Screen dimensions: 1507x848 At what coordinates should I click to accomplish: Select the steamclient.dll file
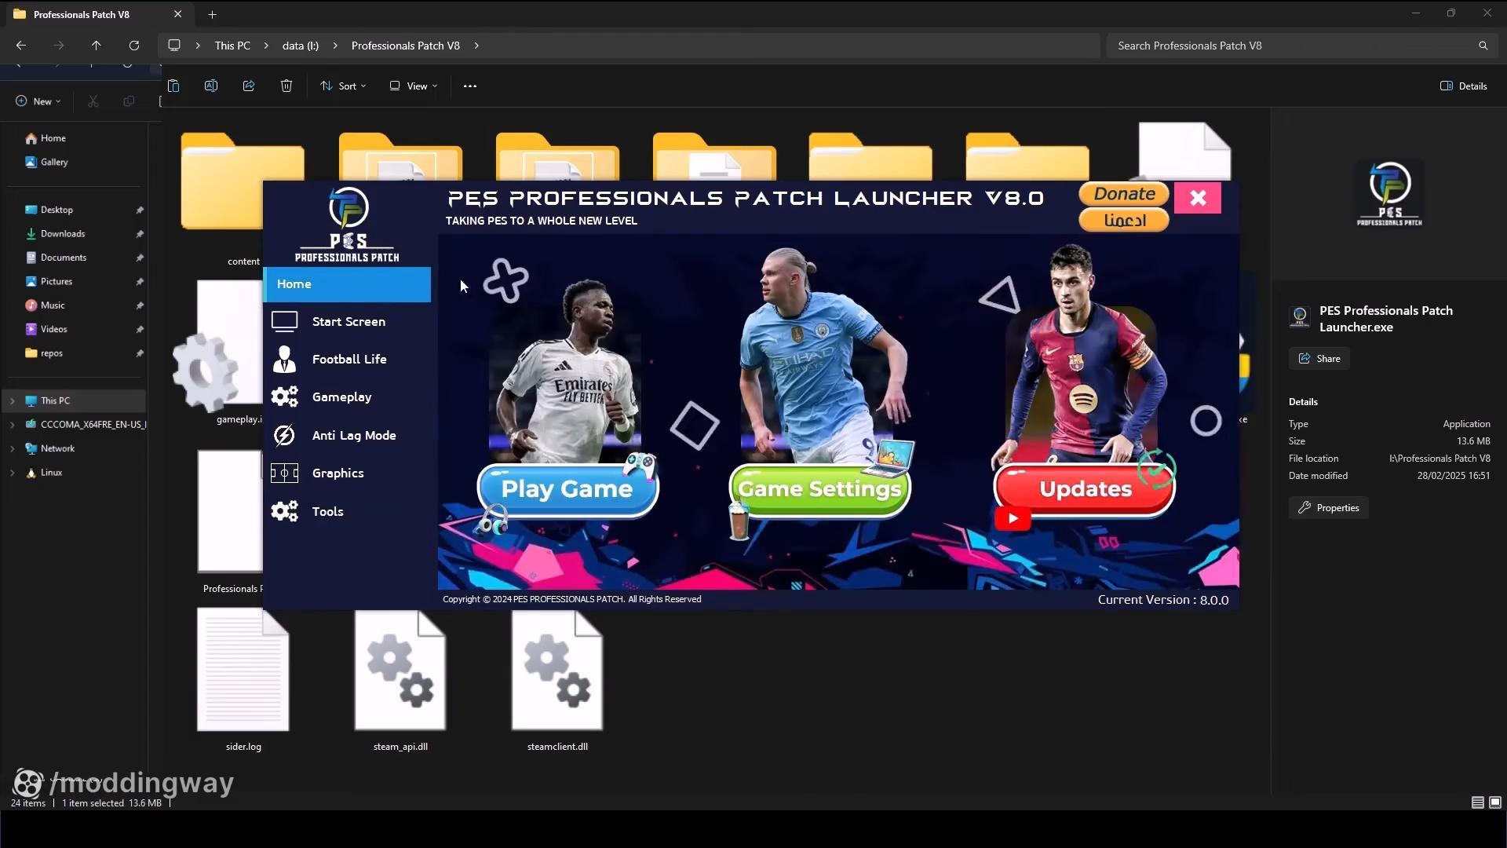pos(557,680)
